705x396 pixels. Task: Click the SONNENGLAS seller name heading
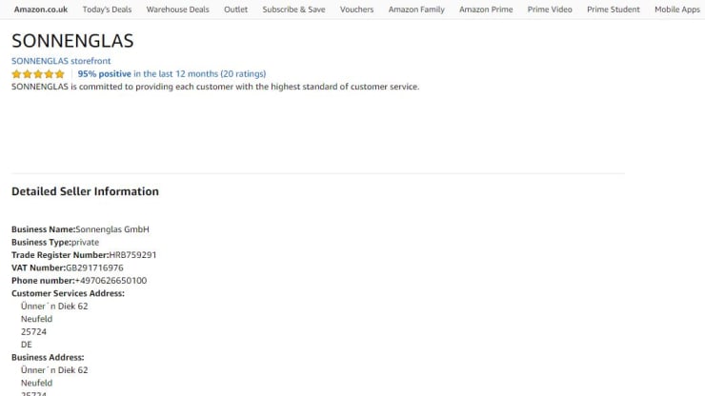point(72,42)
